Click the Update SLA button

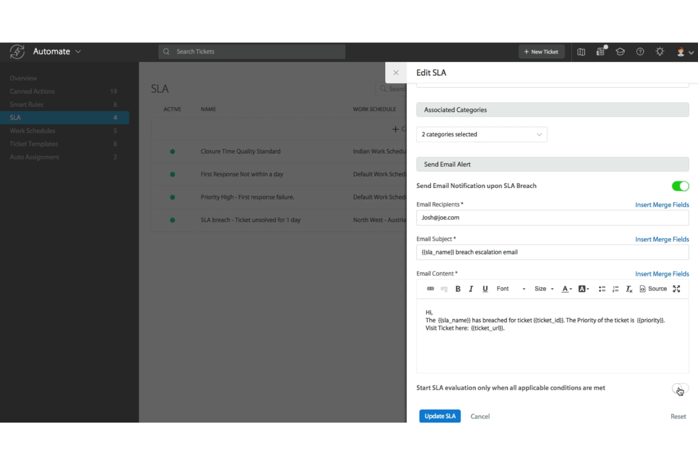click(440, 416)
